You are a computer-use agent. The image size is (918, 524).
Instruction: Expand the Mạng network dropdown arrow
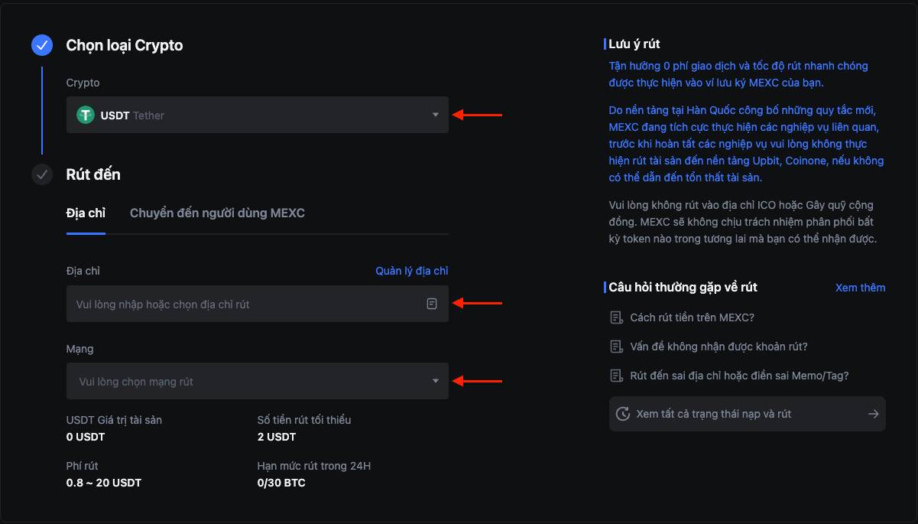tap(435, 381)
